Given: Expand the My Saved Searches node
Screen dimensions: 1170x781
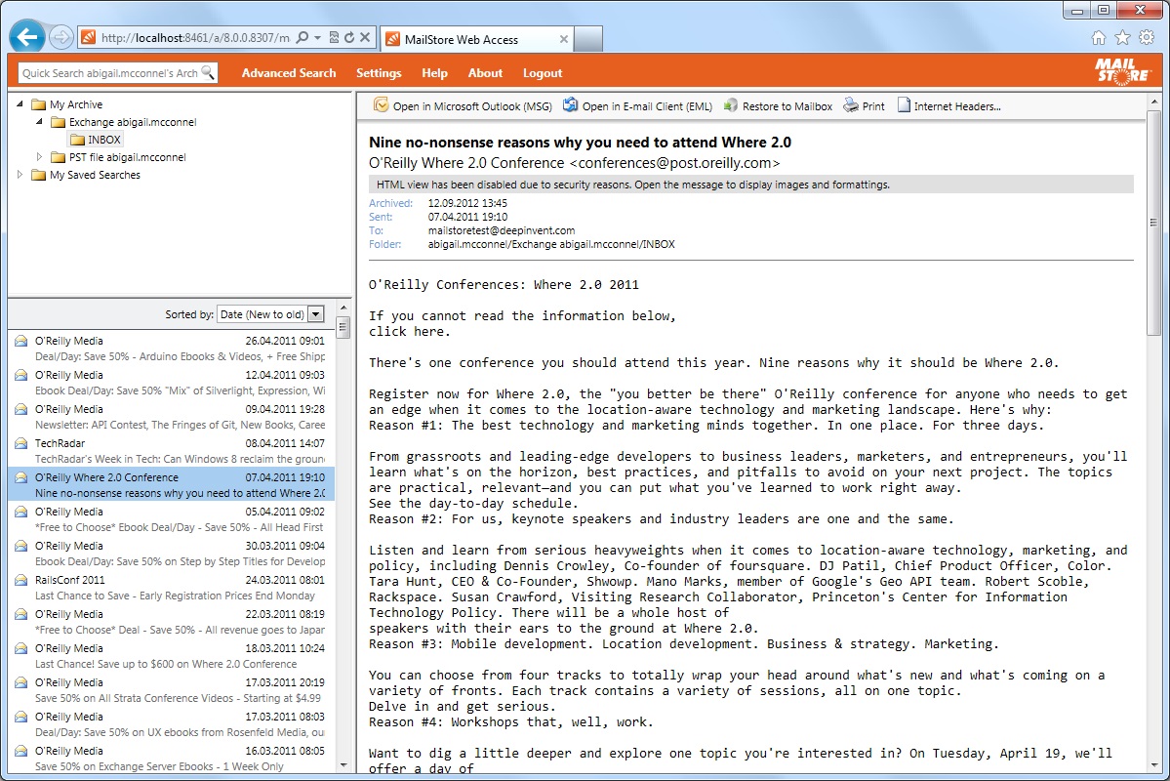Looking at the screenshot, I should pos(20,174).
